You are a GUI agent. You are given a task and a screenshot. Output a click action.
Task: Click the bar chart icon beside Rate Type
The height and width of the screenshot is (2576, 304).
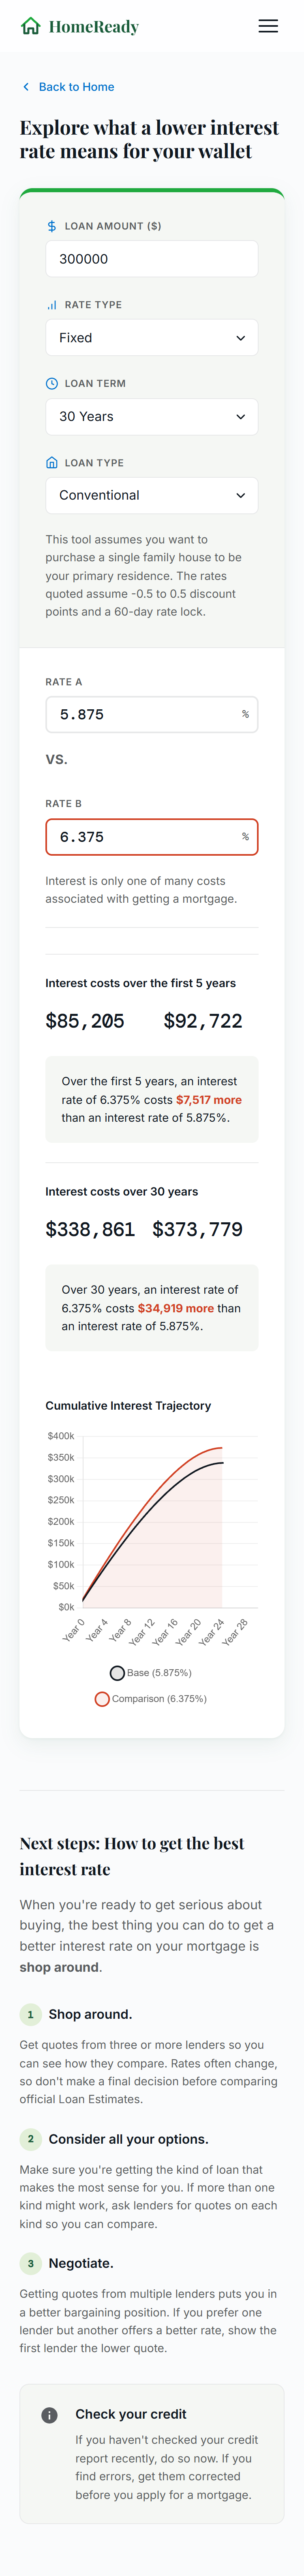coord(51,305)
